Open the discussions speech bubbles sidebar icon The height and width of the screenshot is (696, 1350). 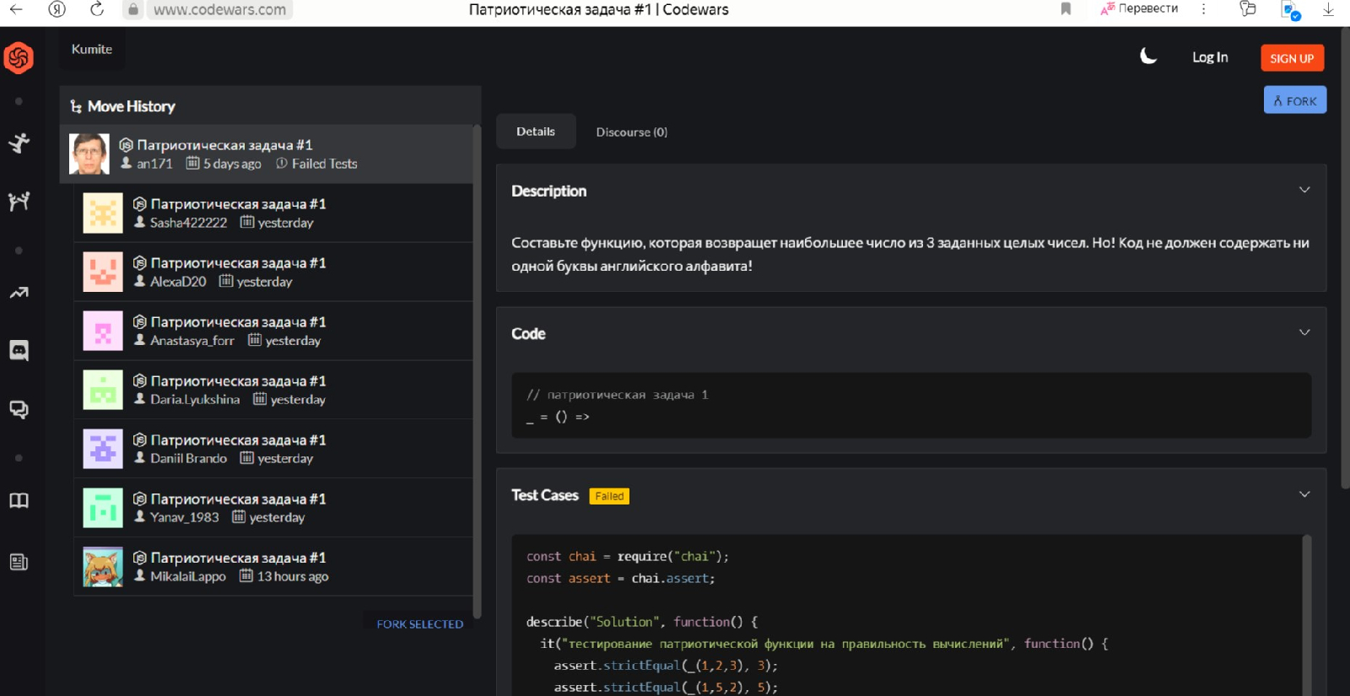[19, 410]
